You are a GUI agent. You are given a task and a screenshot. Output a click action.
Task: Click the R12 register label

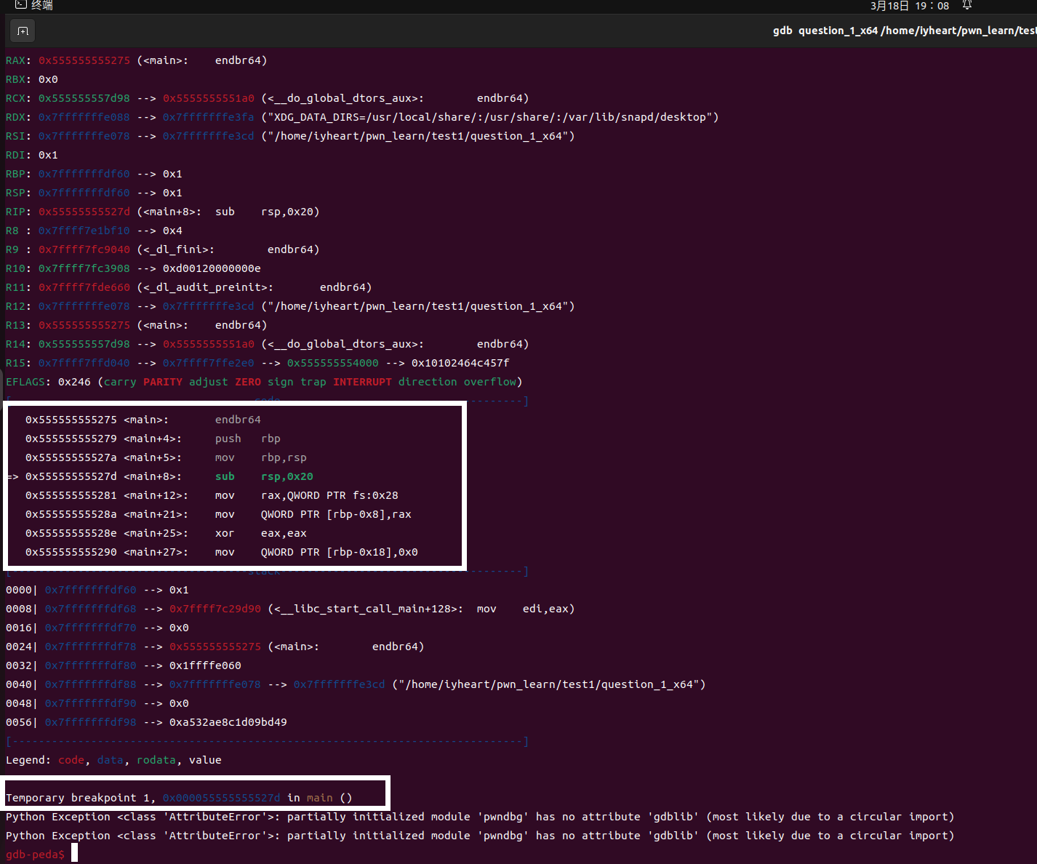(15, 306)
